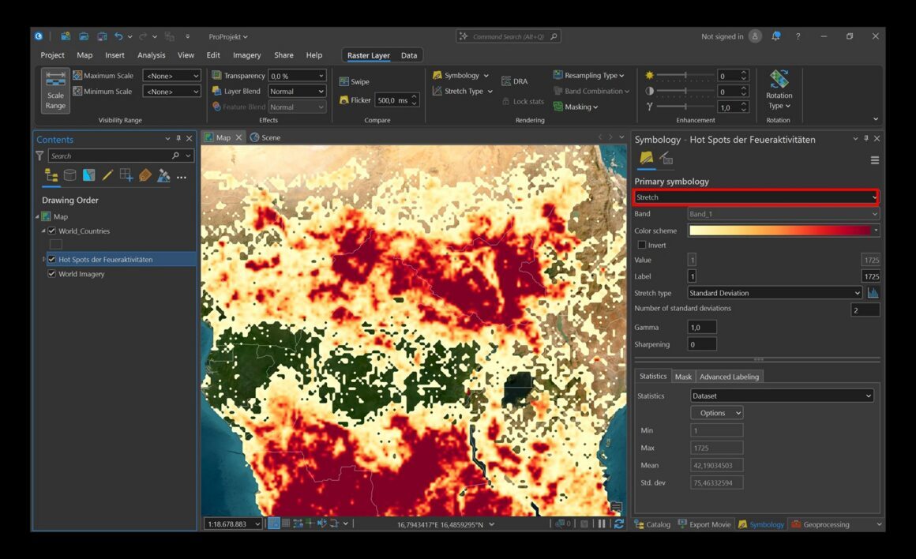Viewport: 916px width, 559px height.
Task: Click the Undo arrow icon
Action: 118,36
